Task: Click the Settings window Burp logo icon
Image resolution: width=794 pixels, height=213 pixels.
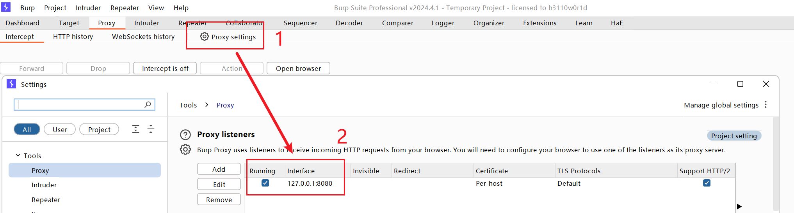Action: 11,84
